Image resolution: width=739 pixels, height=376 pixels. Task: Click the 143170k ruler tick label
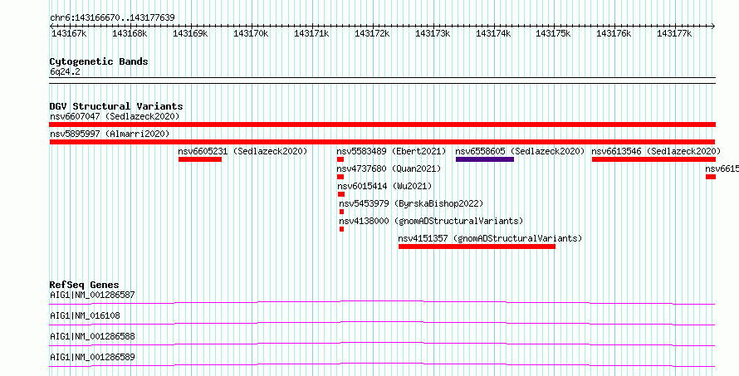[251, 34]
